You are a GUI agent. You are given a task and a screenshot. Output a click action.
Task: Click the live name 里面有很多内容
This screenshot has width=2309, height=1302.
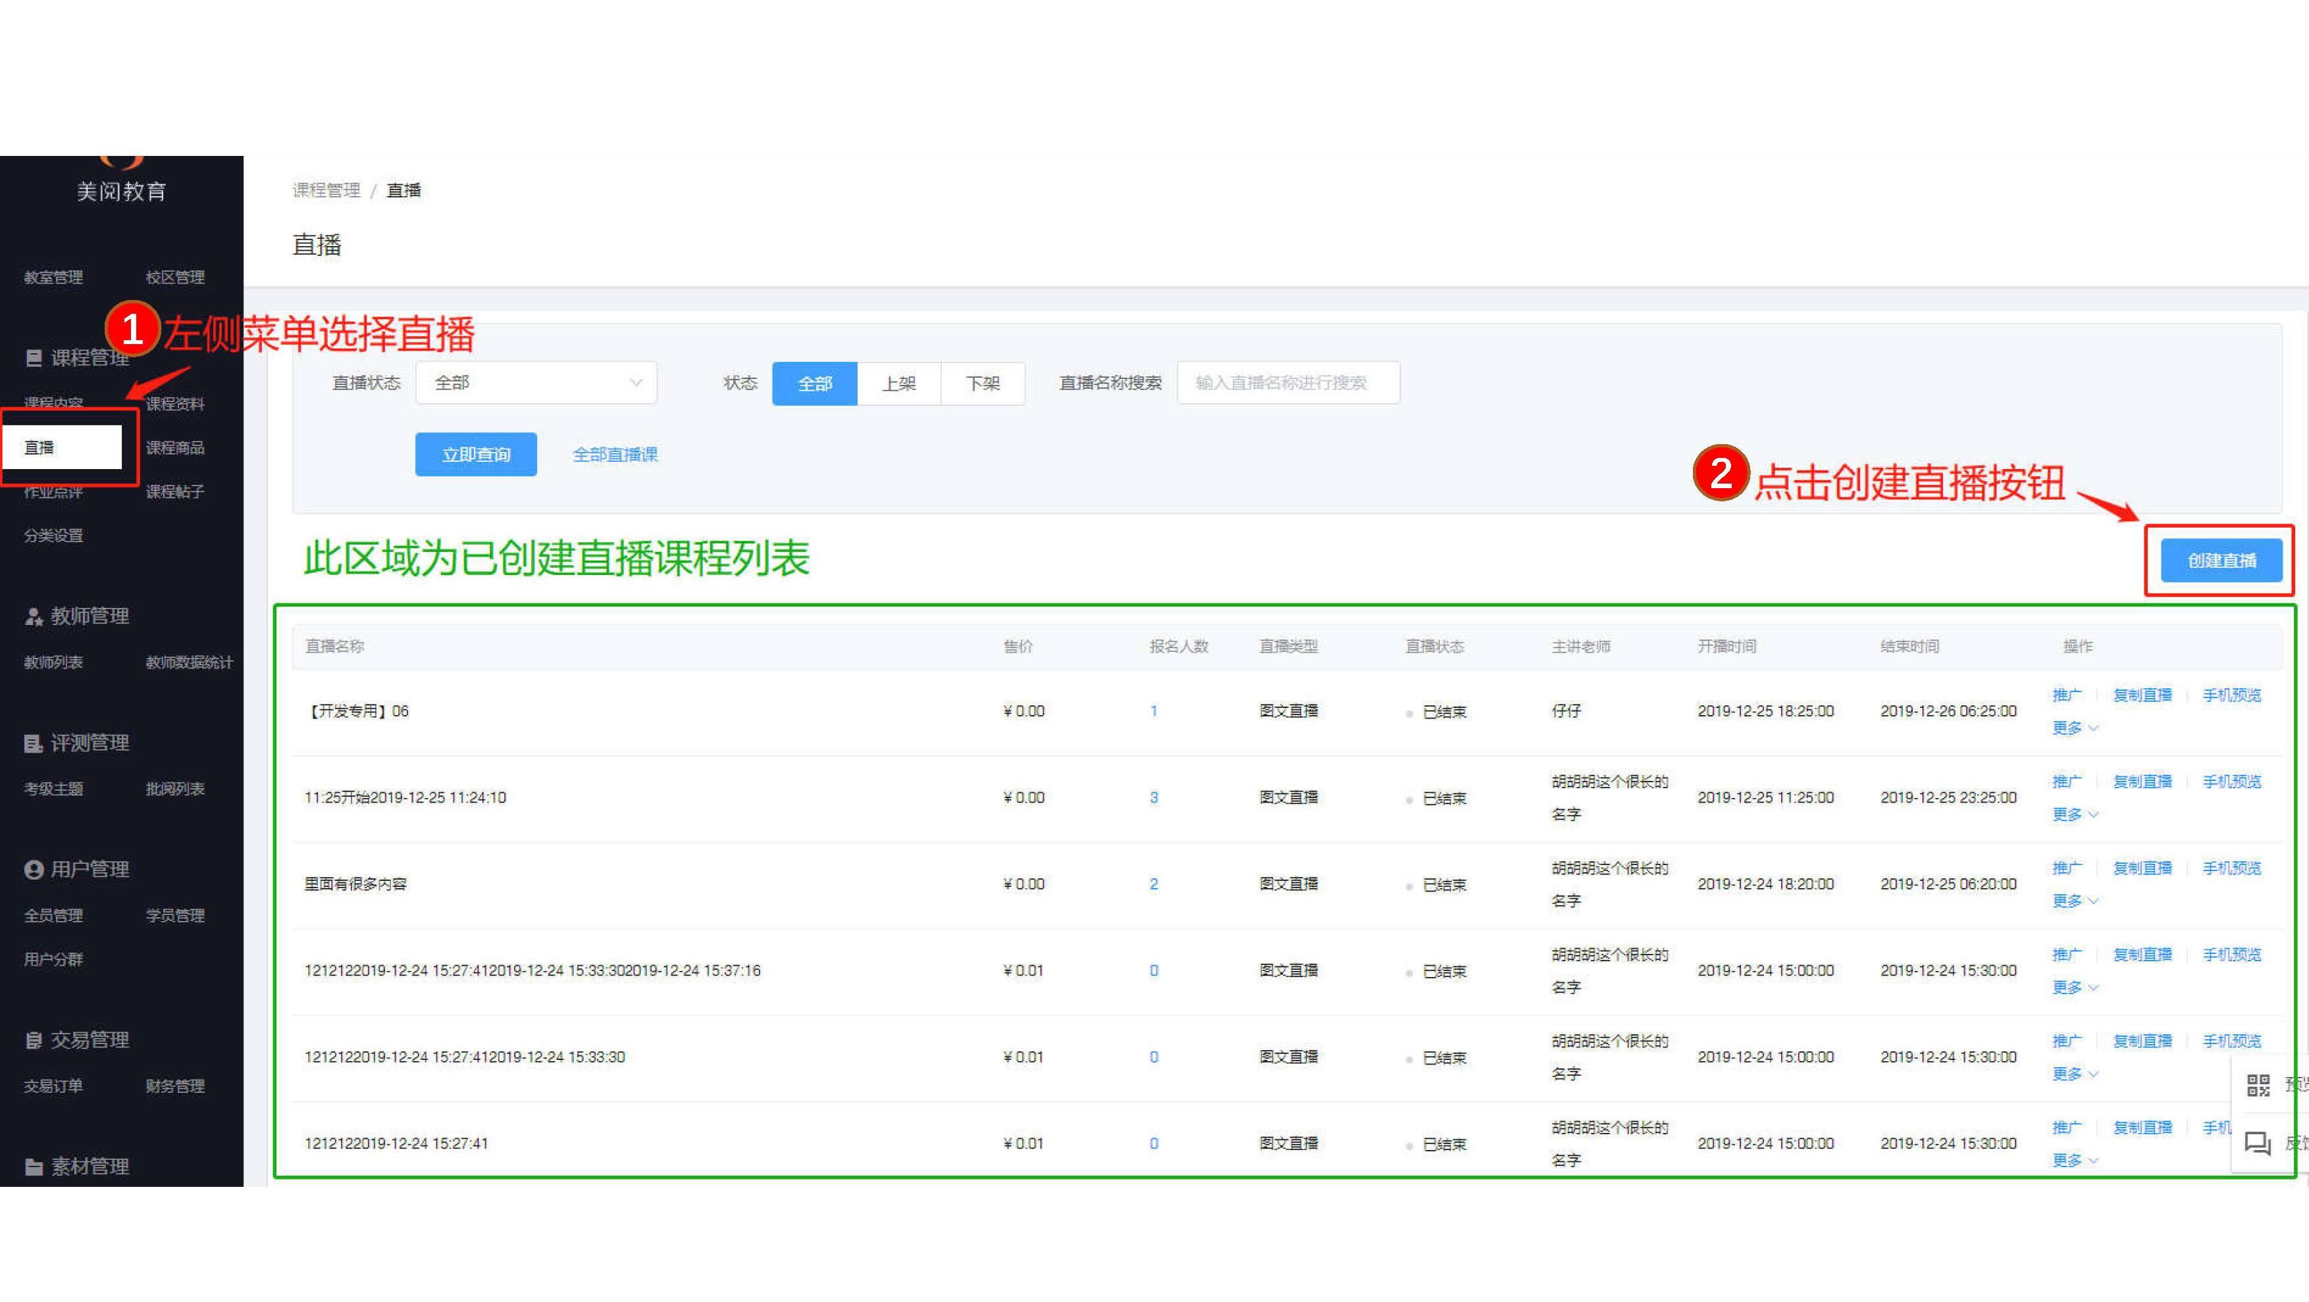[x=355, y=884]
